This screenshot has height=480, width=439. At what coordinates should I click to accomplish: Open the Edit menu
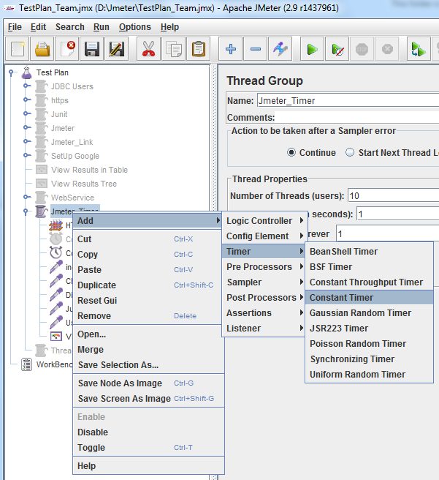tap(38, 27)
